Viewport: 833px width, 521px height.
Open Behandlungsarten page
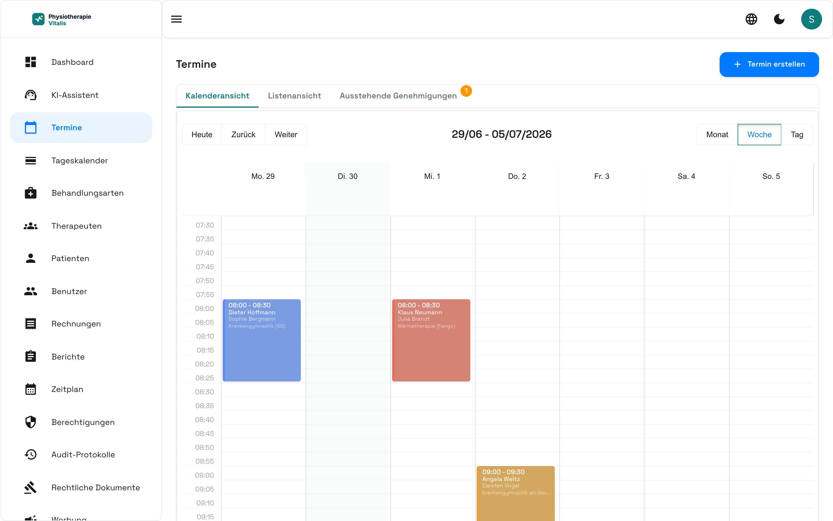click(x=81, y=193)
